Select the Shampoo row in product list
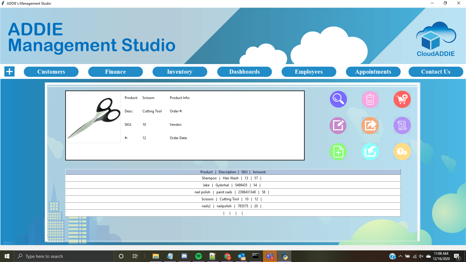 coord(232,178)
